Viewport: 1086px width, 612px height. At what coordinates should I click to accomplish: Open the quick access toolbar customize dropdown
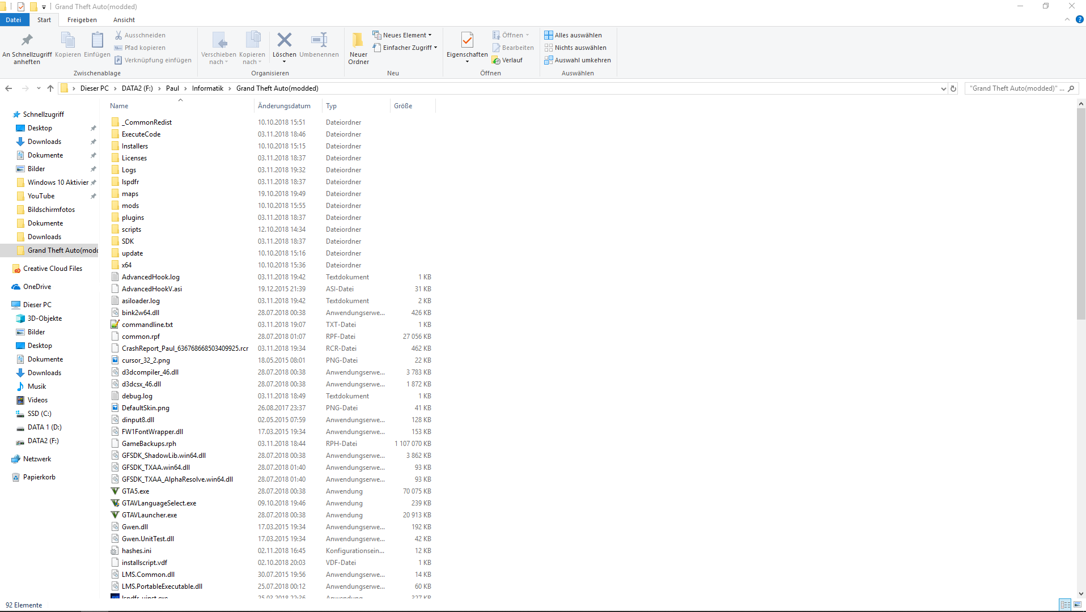44,7
